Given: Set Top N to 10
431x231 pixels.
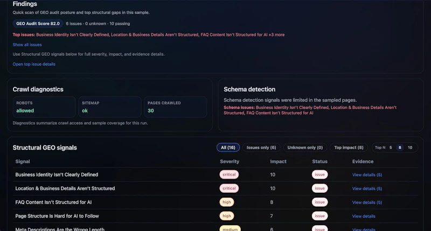Looking at the screenshot, I should pos(410,148).
